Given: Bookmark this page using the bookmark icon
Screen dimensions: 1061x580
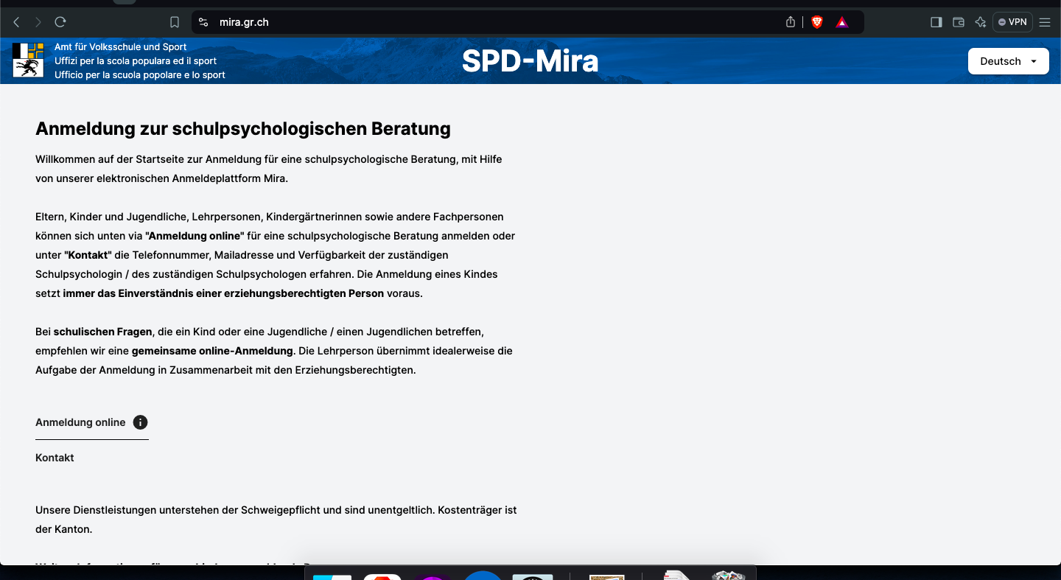Looking at the screenshot, I should pos(175,22).
